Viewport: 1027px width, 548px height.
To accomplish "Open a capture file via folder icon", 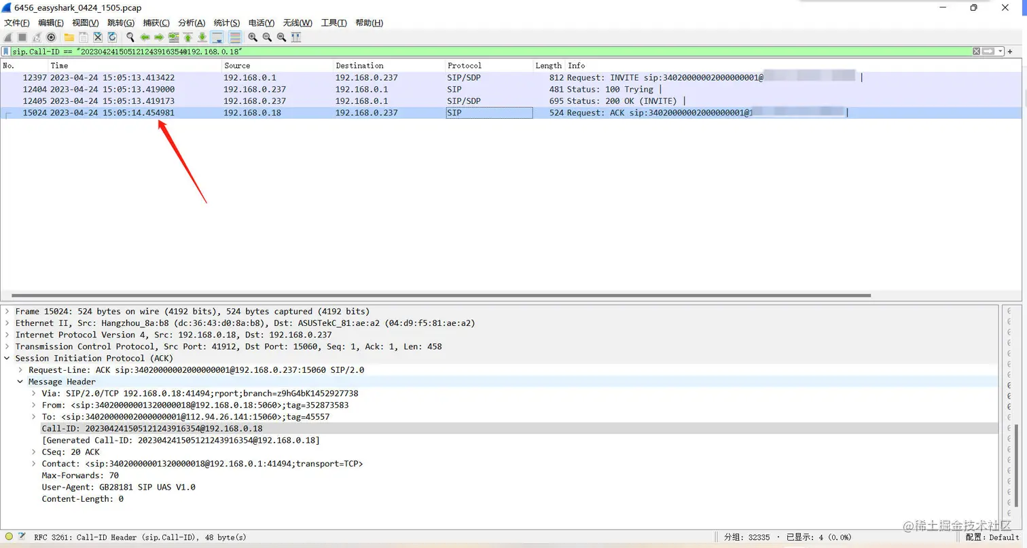I will [x=69, y=37].
